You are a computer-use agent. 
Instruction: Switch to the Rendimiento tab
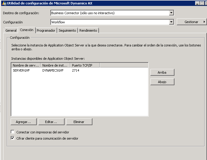point(88,30)
